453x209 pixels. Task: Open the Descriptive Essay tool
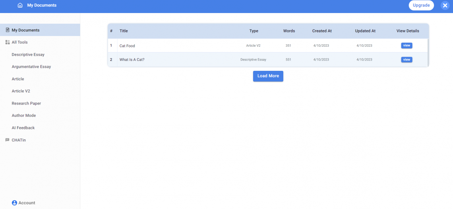pyautogui.click(x=28, y=55)
